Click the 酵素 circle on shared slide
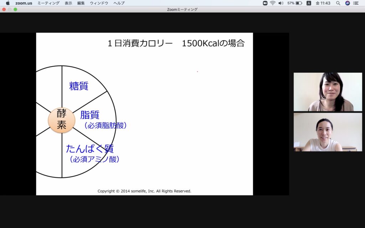Screen dimensions: 365x228 [62, 120]
